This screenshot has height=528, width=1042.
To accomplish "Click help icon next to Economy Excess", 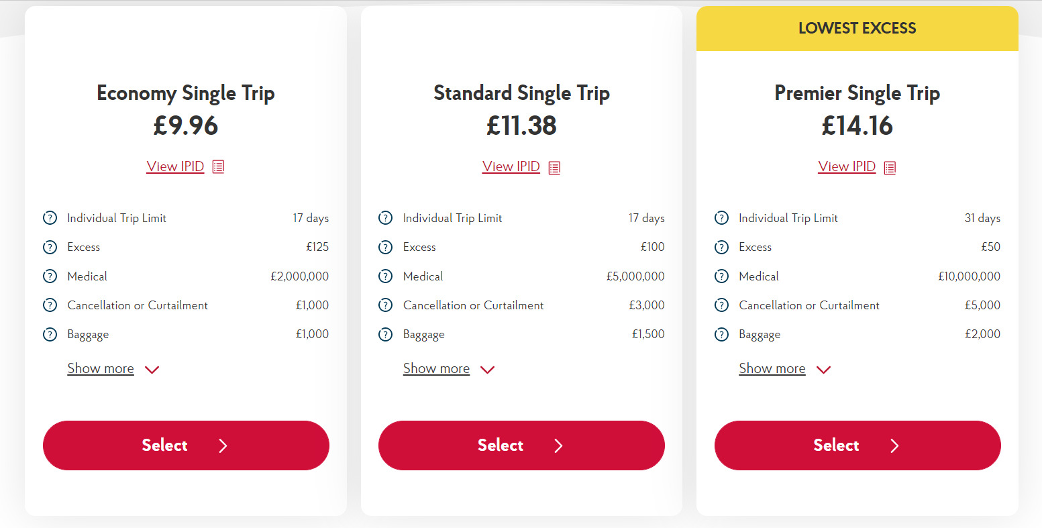I will pyautogui.click(x=50, y=247).
